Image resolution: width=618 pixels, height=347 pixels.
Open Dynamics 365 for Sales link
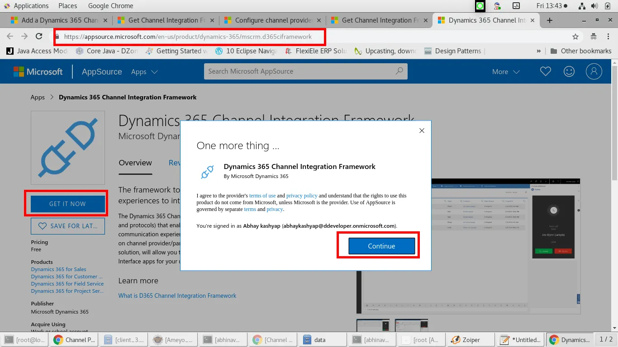click(59, 269)
